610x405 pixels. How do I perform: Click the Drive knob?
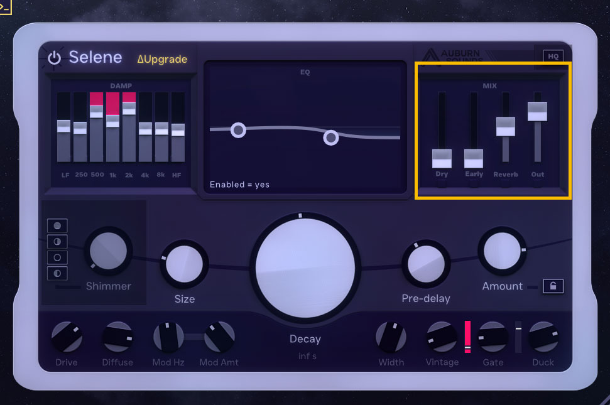click(67, 337)
